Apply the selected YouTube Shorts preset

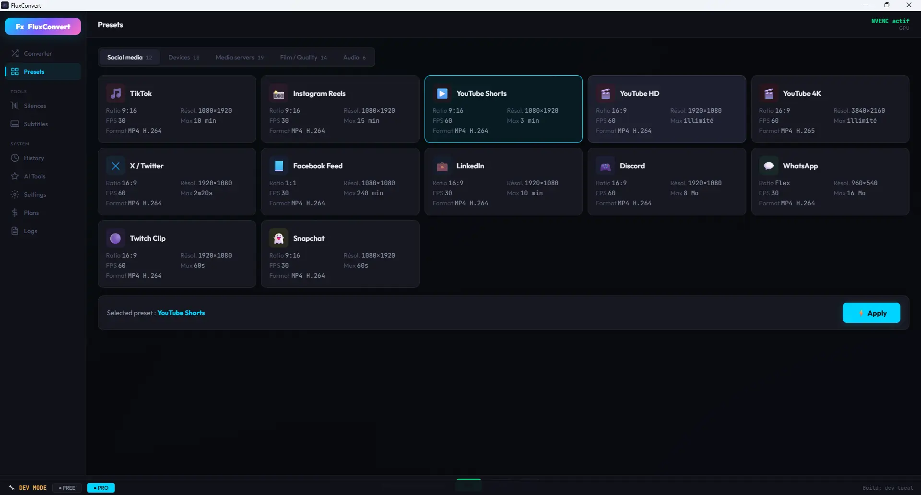click(x=871, y=313)
